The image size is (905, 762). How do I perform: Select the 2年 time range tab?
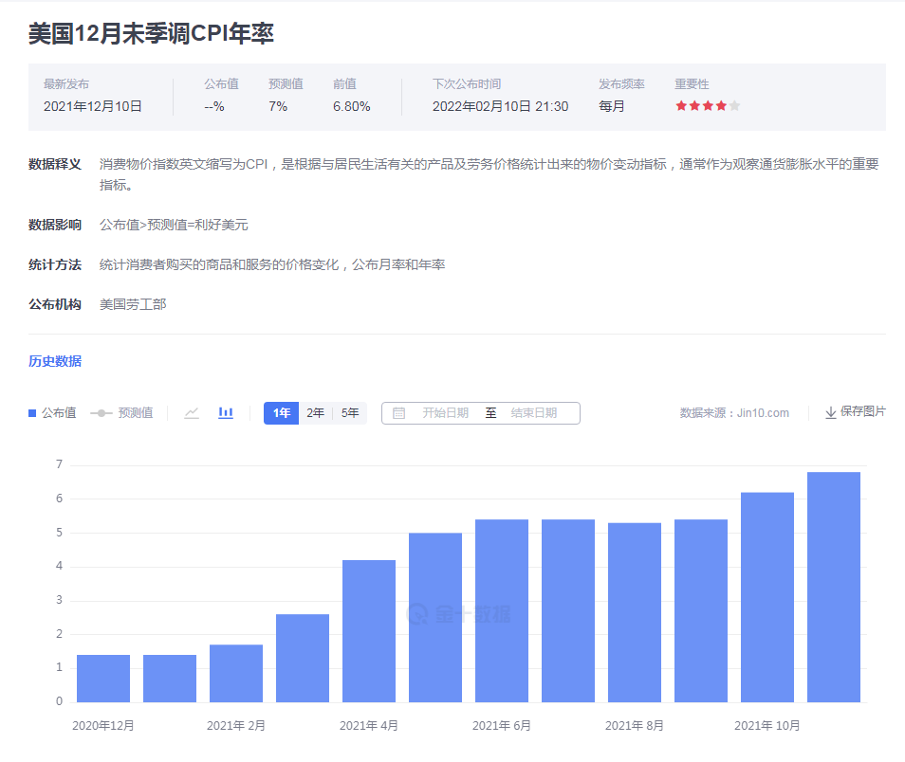point(316,413)
